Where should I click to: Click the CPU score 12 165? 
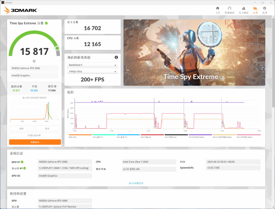pyautogui.click(x=92, y=44)
